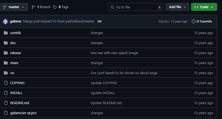The height and width of the screenshot is (119, 222).
Task: Click the gabencoin-qt.pro file icon
Action: 6,113
